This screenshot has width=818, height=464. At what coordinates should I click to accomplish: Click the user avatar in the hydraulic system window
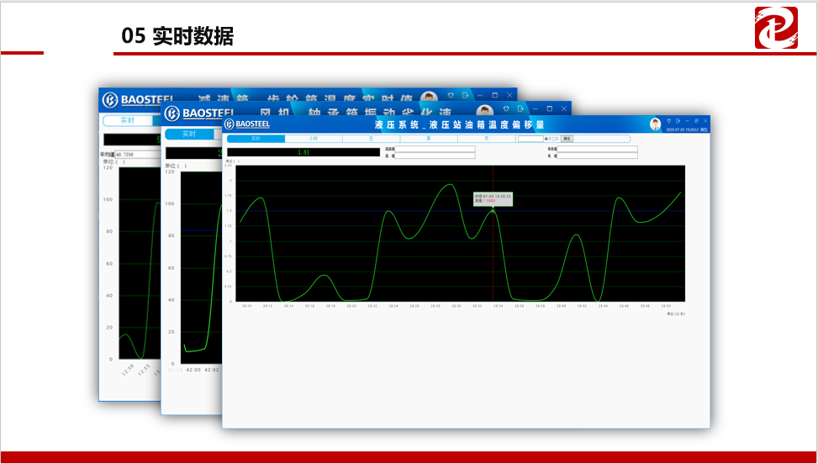pos(655,124)
